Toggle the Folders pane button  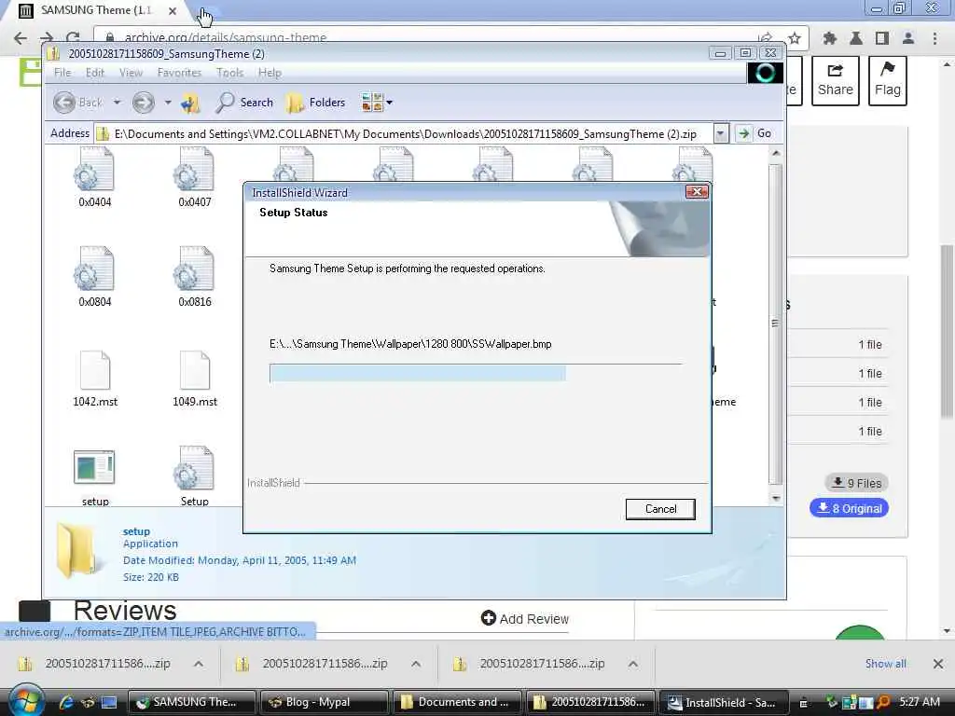316,103
